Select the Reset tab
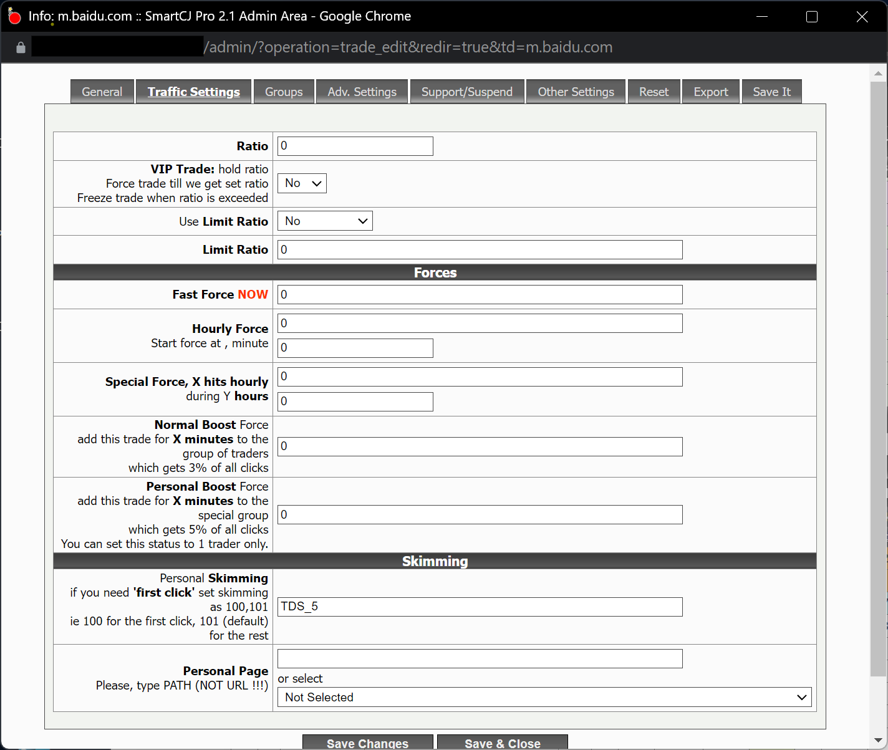The image size is (888, 750). coord(654,92)
